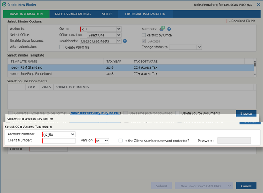The image size is (263, 193).
Task: Check the Create PBFX file option
Action: [61, 47]
